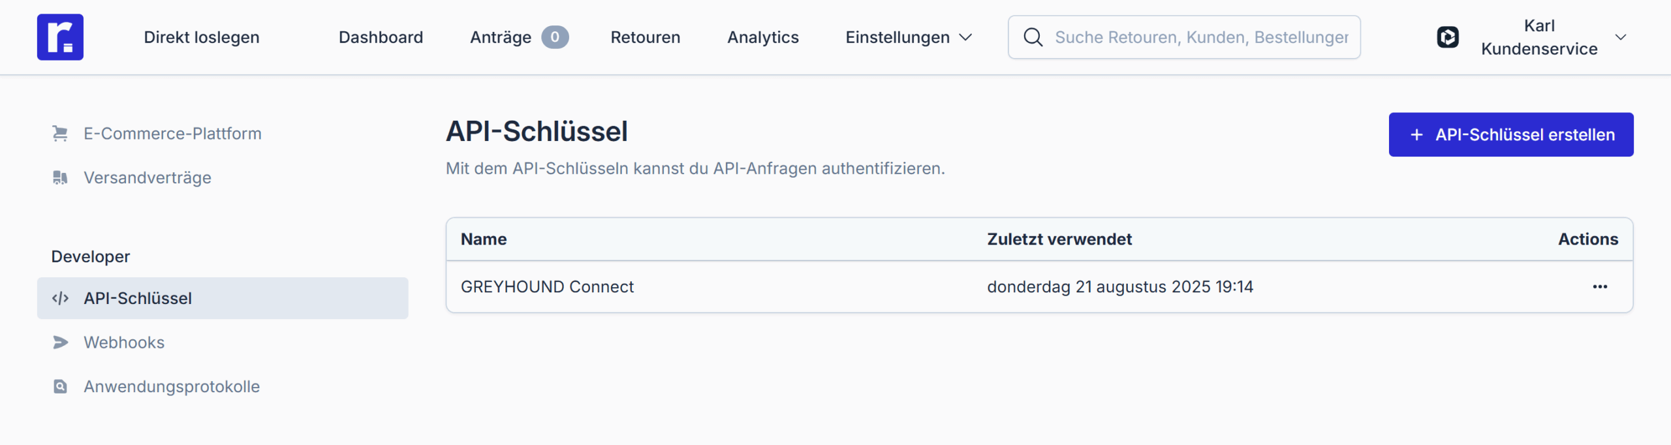Open three-dot actions for GREYHOUND Connect
The image size is (1671, 445).
[x=1599, y=287]
